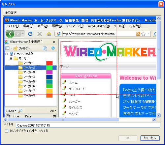Collapse the マーカー folder tree node
The height and width of the screenshot is (145, 165).
11,58
